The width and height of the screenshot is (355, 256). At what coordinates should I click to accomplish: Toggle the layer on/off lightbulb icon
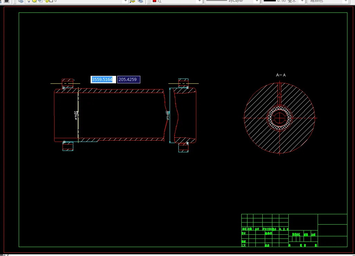(29, 1)
